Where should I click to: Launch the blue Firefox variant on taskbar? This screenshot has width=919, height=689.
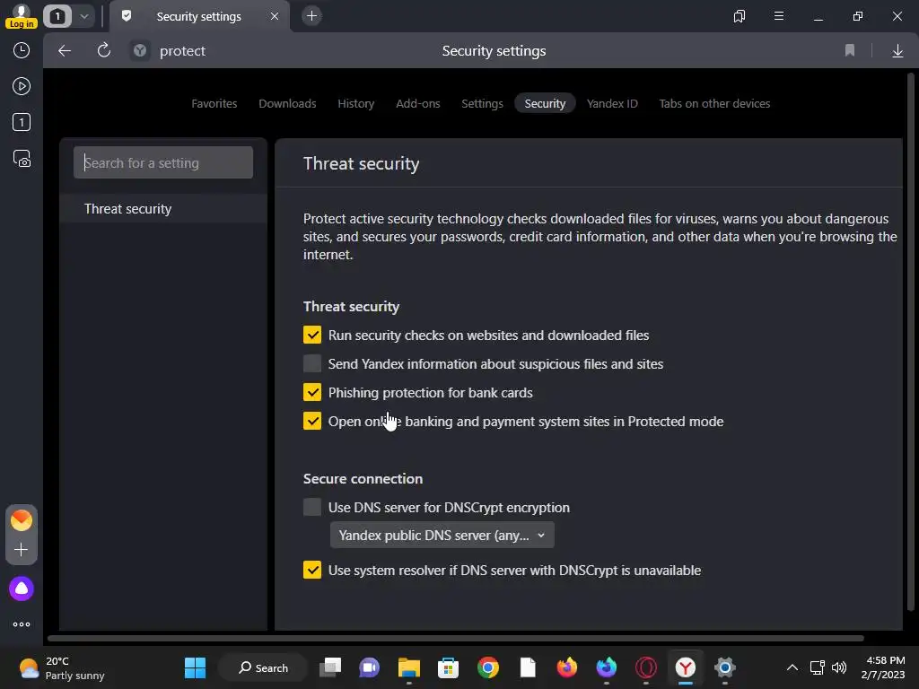pyautogui.click(x=607, y=667)
